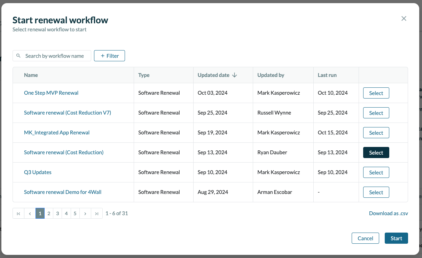Go to previous page arrow

[x=30, y=213]
